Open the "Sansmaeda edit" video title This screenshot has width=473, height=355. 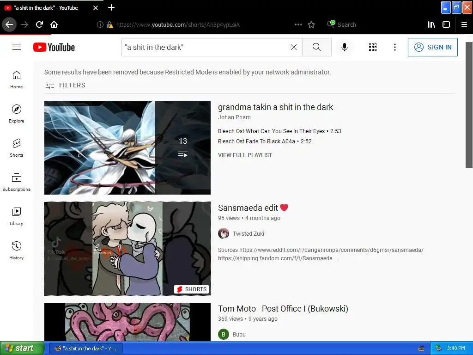pos(253,208)
